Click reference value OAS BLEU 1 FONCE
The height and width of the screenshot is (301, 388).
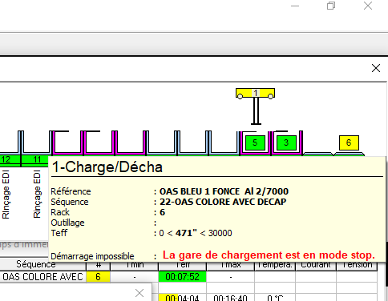click(200, 191)
